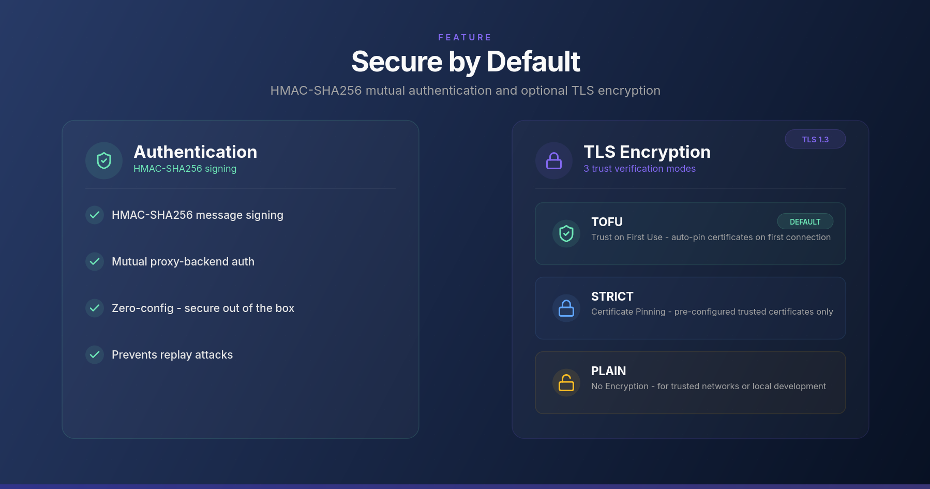Screen dimensions: 930x489
Task: Select the STRICT certificate pinning card
Action: pos(691,308)
